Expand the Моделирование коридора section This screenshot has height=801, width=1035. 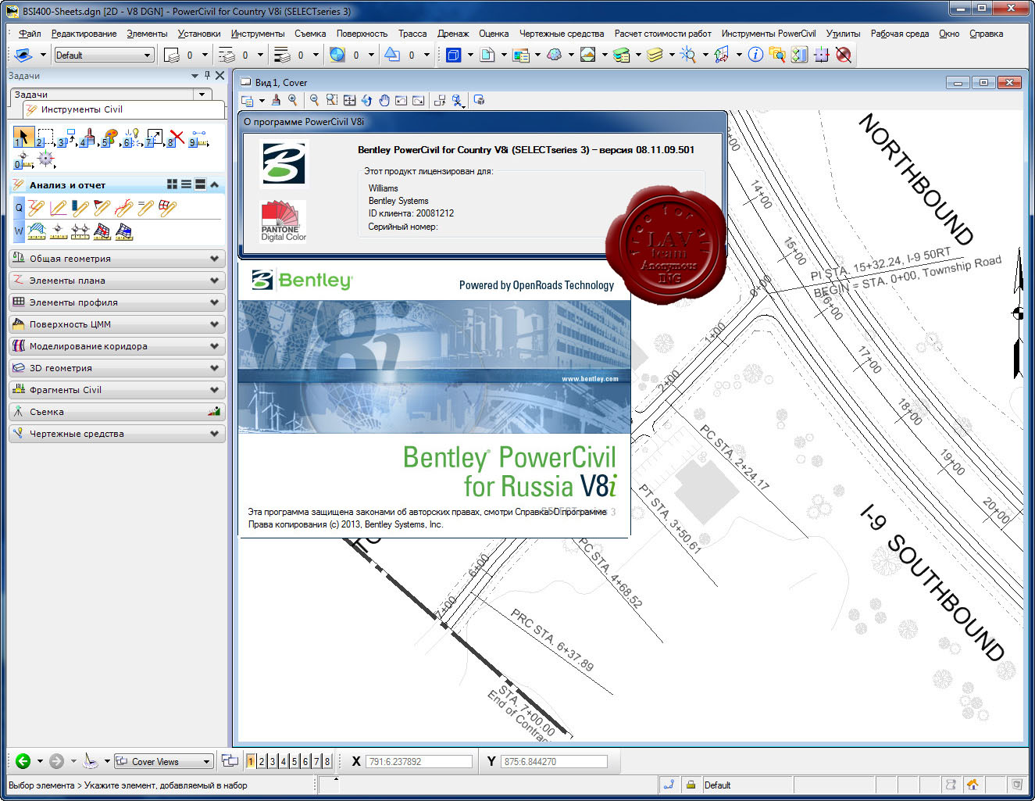tap(117, 345)
